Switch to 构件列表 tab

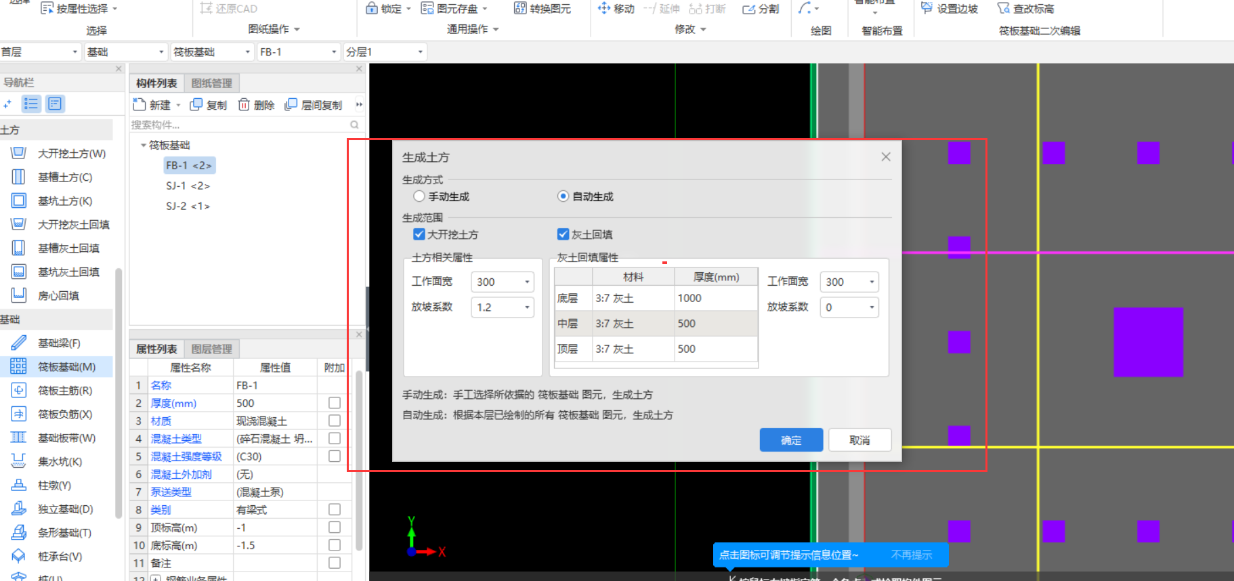tap(156, 83)
